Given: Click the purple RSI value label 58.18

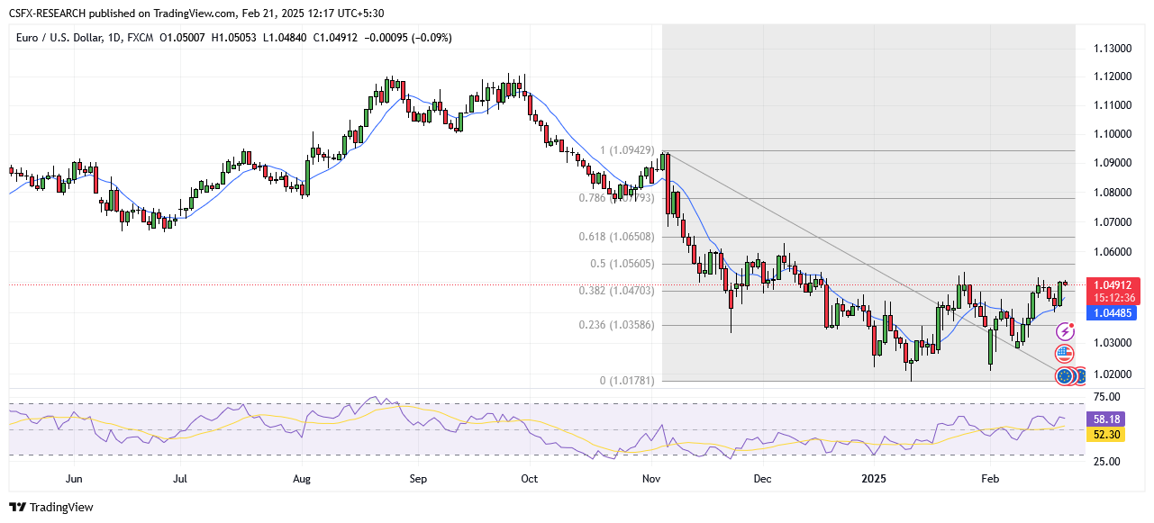Looking at the screenshot, I should coord(1105,419).
